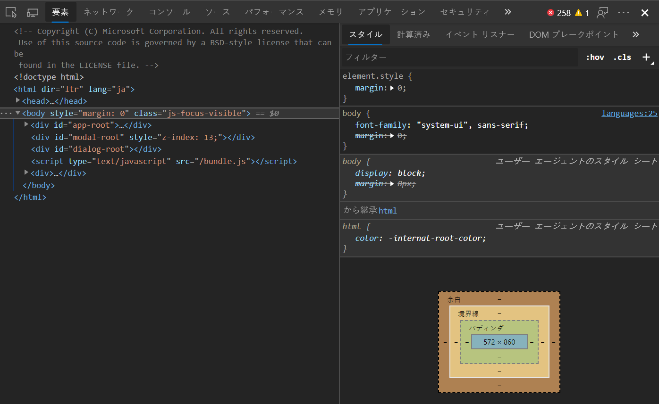Open the languages:25 source link
Image resolution: width=659 pixels, height=404 pixels.
tap(629, 113)
